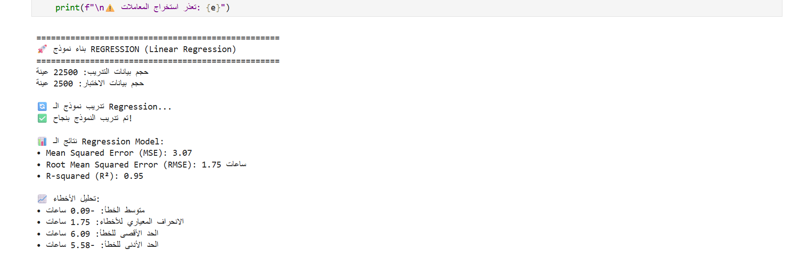This screenshot has height=254, width=787.
Task: Click the bar chart emoji near "Regression Model:"
Action: coord(42,141)
